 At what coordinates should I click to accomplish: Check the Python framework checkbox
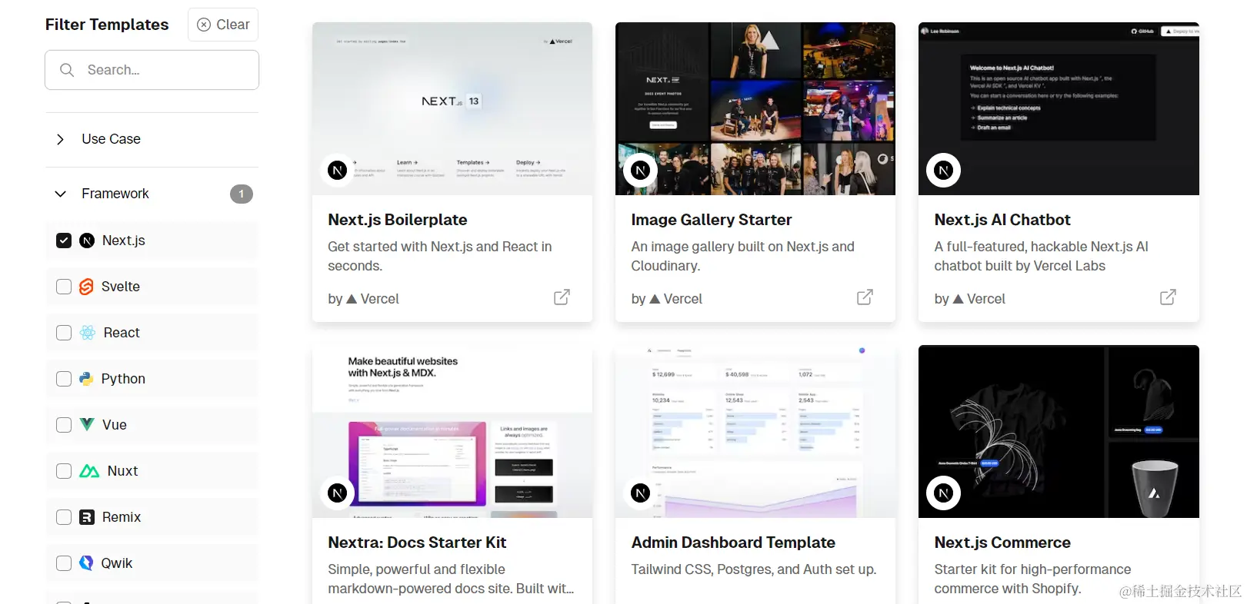tap(64, 379)
